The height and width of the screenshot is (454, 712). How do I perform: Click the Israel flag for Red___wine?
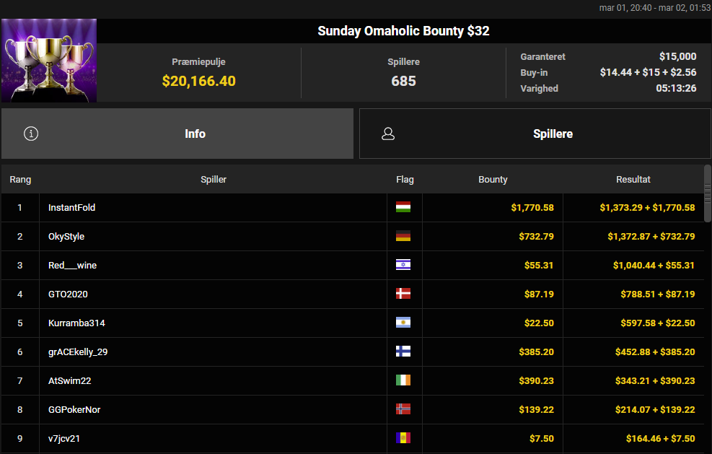pos(403,266)
